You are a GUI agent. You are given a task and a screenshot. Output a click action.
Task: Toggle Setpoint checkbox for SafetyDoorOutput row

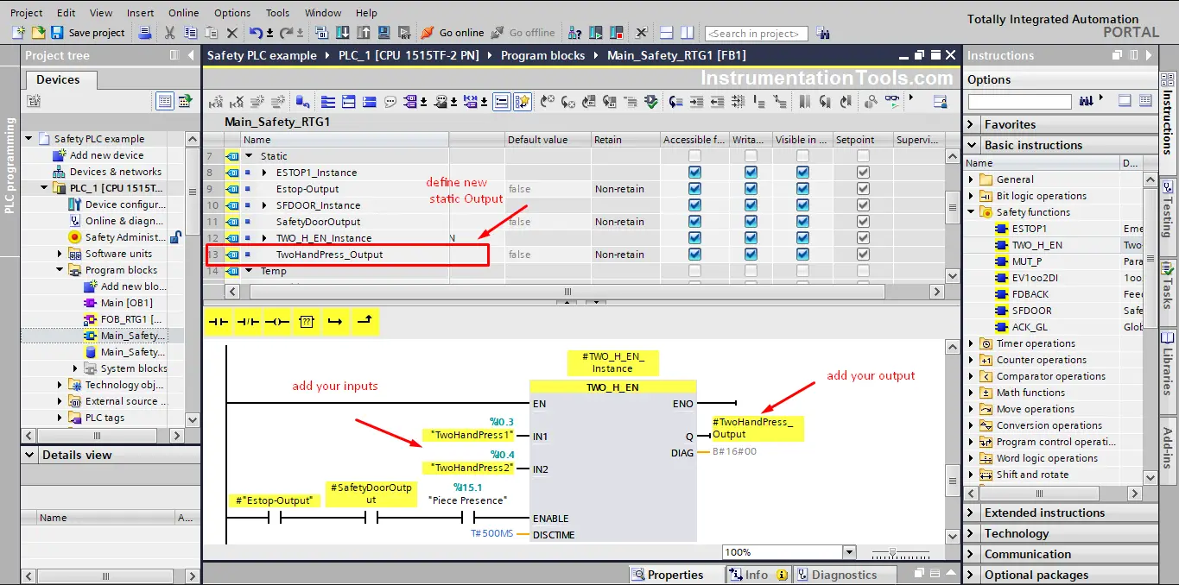[x=863, y=222]
